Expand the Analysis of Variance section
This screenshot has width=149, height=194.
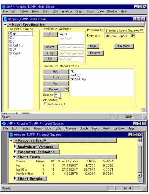click(15, 146)
